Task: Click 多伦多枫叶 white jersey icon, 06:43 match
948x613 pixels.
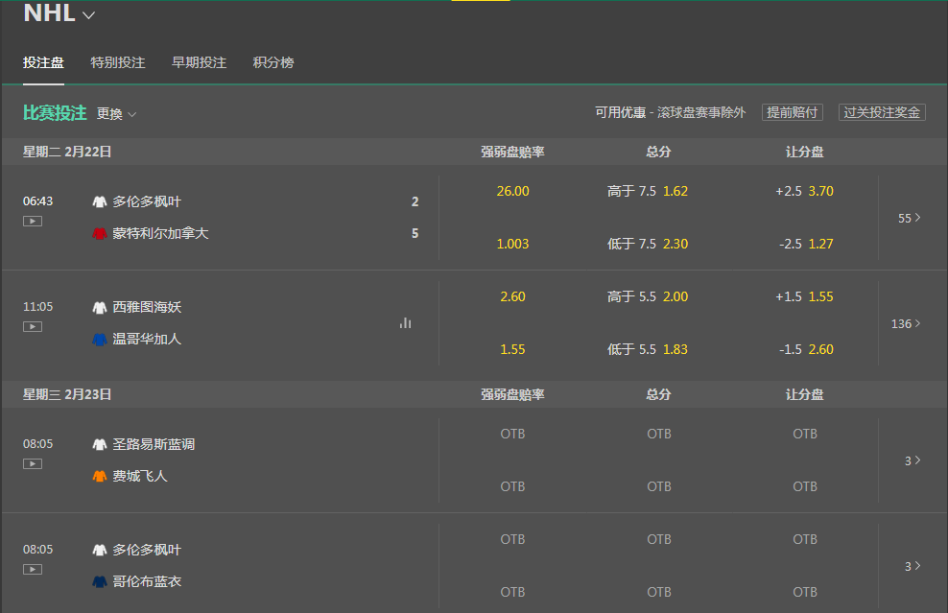Action: pyautogui.click(x=100, y=201)
